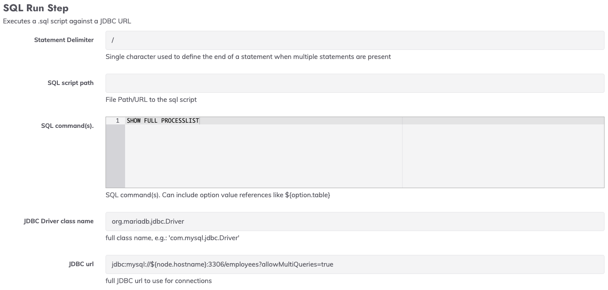608x290 pixels.
Task: Click the 'Executes a .sql script' subtitle
Action: coord(67,21)
